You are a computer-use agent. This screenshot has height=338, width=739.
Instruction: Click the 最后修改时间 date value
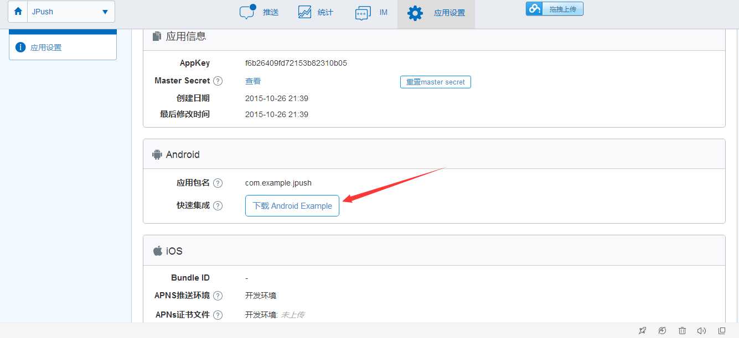(277, 114)
